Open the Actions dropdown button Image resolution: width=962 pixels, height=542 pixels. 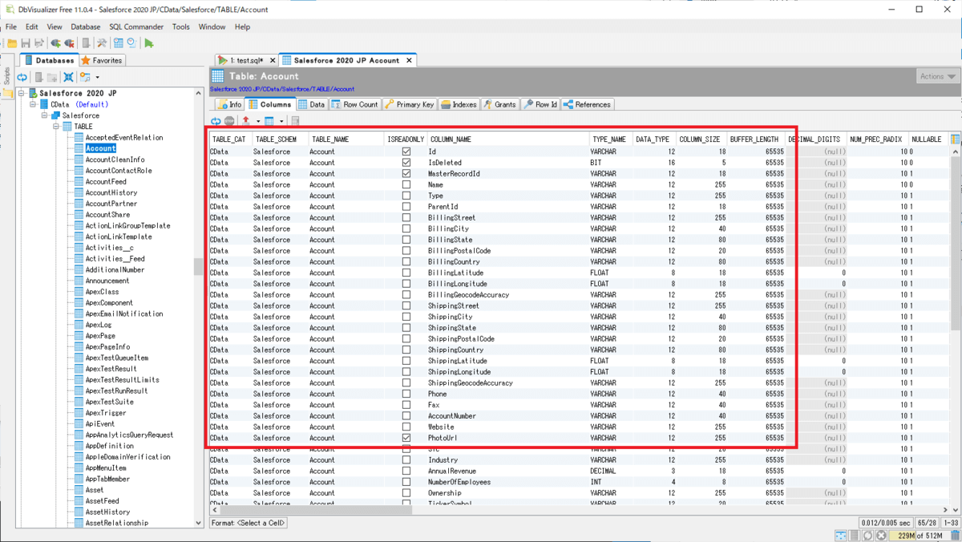point(937,76)
